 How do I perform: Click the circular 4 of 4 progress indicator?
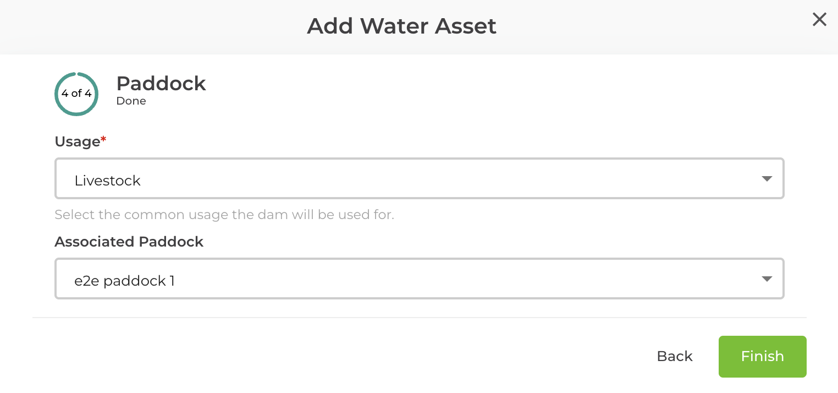(x=76, y=94)
